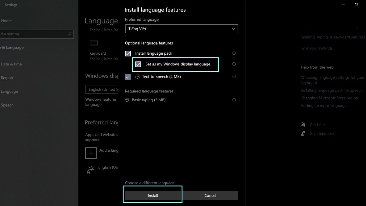Click the Give feedback person icon
Screen dimensions: 366x206
pyautogui.click(x=303, y=133)
